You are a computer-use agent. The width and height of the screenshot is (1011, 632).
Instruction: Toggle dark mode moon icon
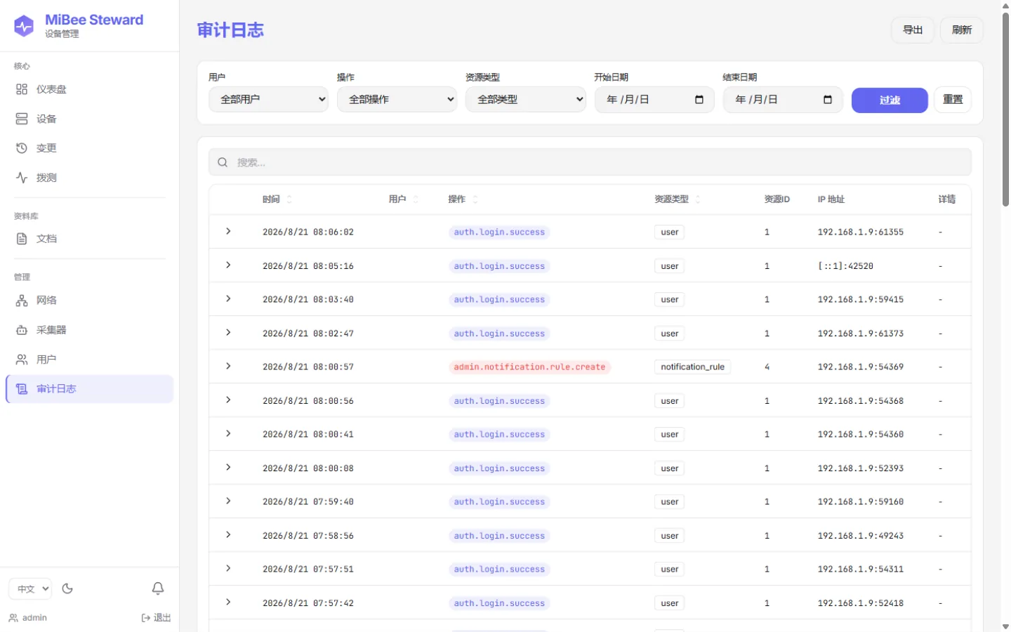[67, 588]
